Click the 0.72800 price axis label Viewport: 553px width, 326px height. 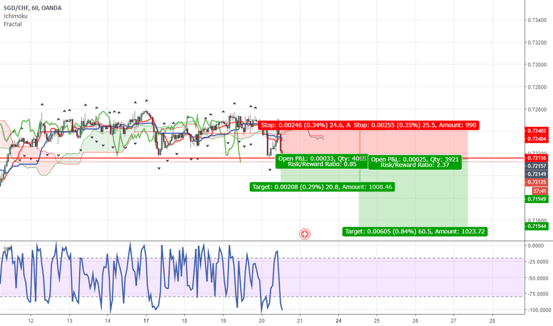coord(537,87)
